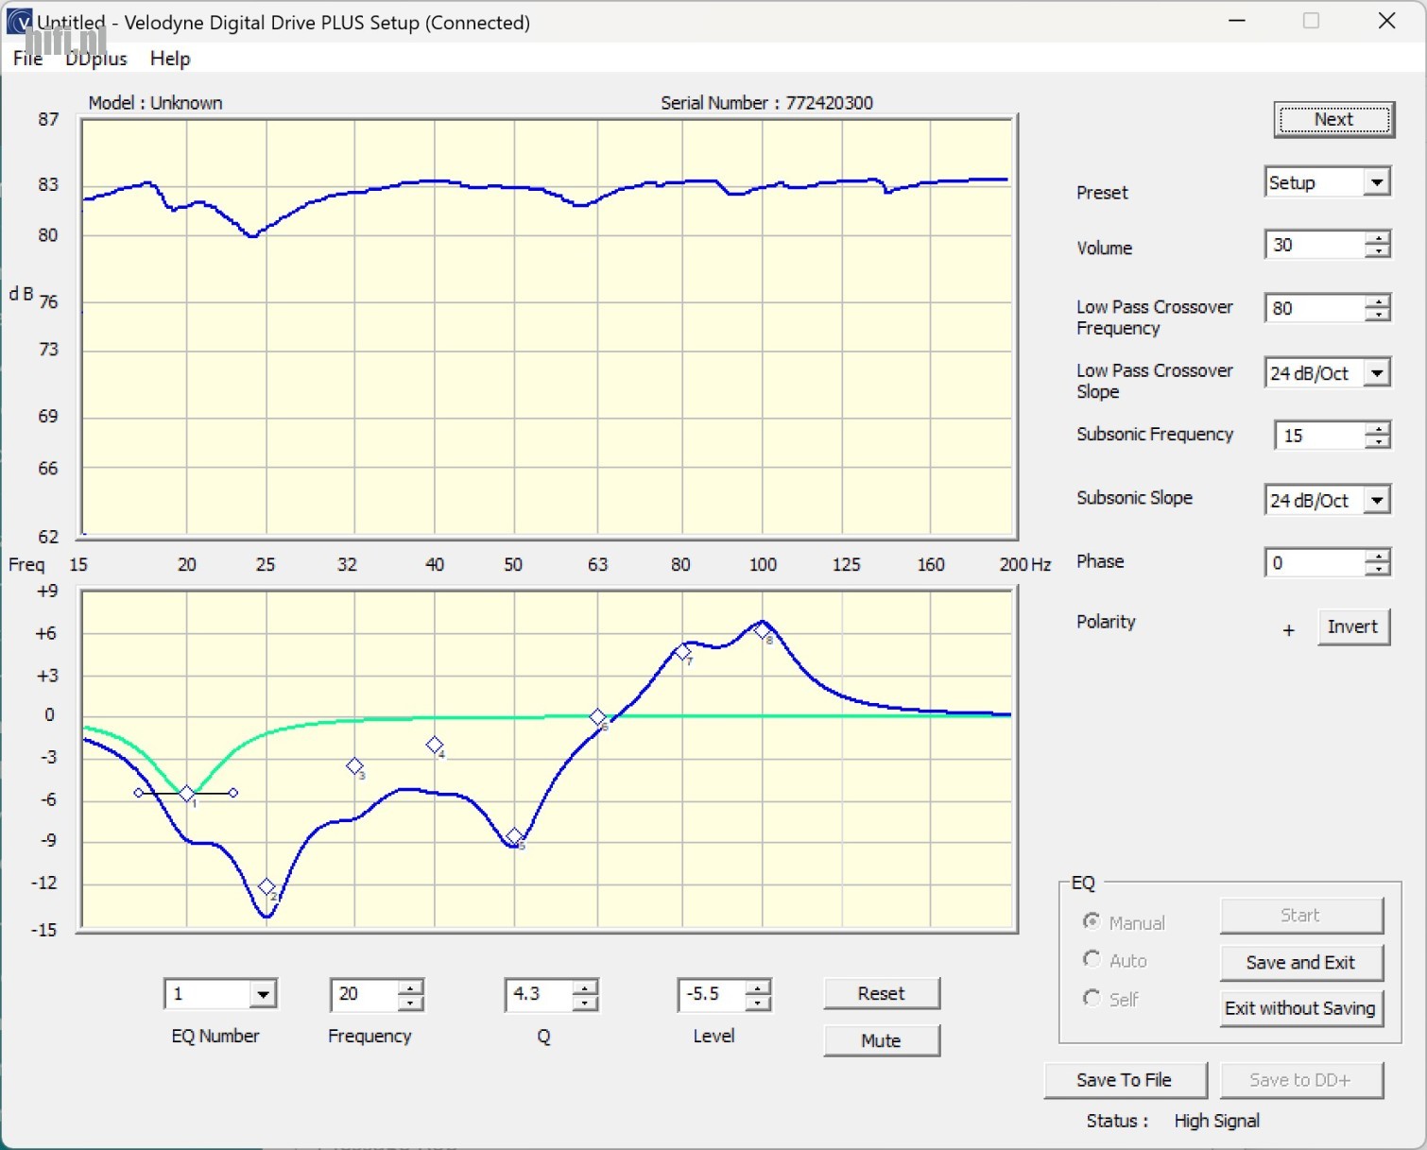The width and height of the screenshot is (1427, 1150).
Task: Open Low Pass Crossover Slope dropdown
Action: click(x=1377, y=373)
